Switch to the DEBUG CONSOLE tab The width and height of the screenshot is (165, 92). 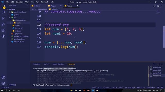point(59,64)
